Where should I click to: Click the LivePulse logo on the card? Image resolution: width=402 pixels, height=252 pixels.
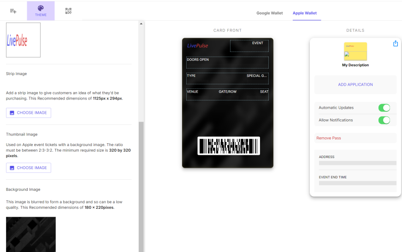(x=197, y=46)
